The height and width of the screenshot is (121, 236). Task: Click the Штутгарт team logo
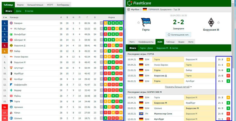(x=11, y=68)
